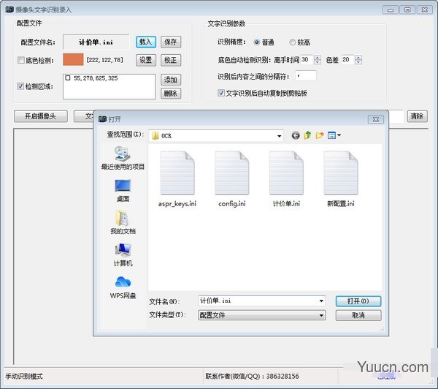Click the 色差 value field showing 20
The width and height of the screenshot is (438, 389).
[x=348, y=60]
